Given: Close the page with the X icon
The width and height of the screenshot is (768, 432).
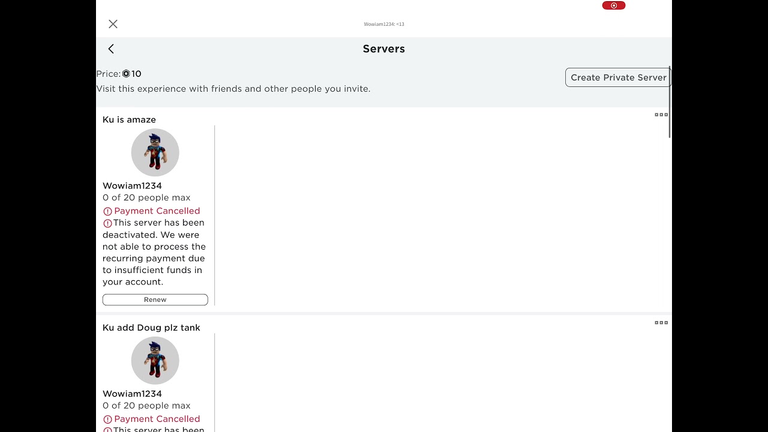Looking at the screenshot, I should pos(113,24).
